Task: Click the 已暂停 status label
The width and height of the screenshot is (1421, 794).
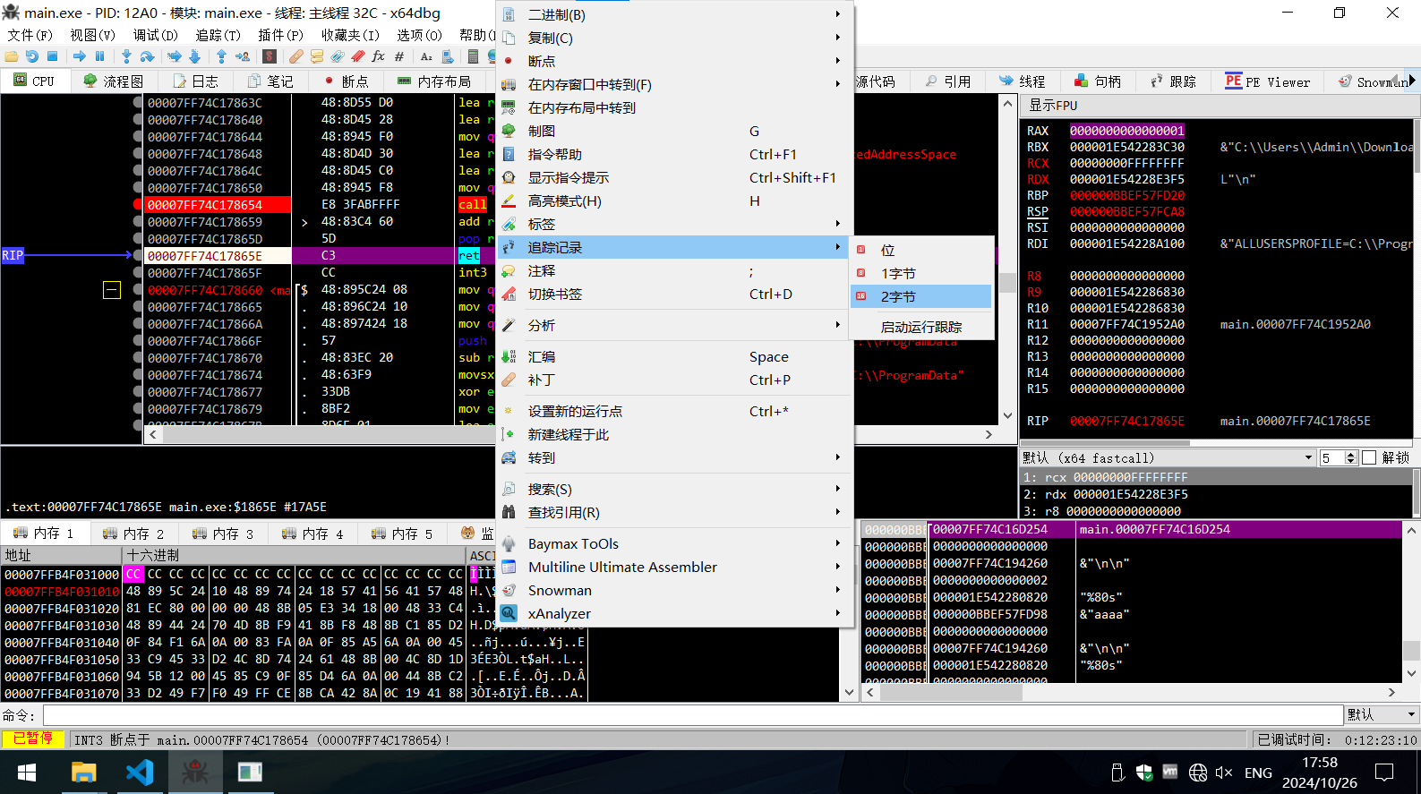Action: pyautogui.click(x=33, y=739)
